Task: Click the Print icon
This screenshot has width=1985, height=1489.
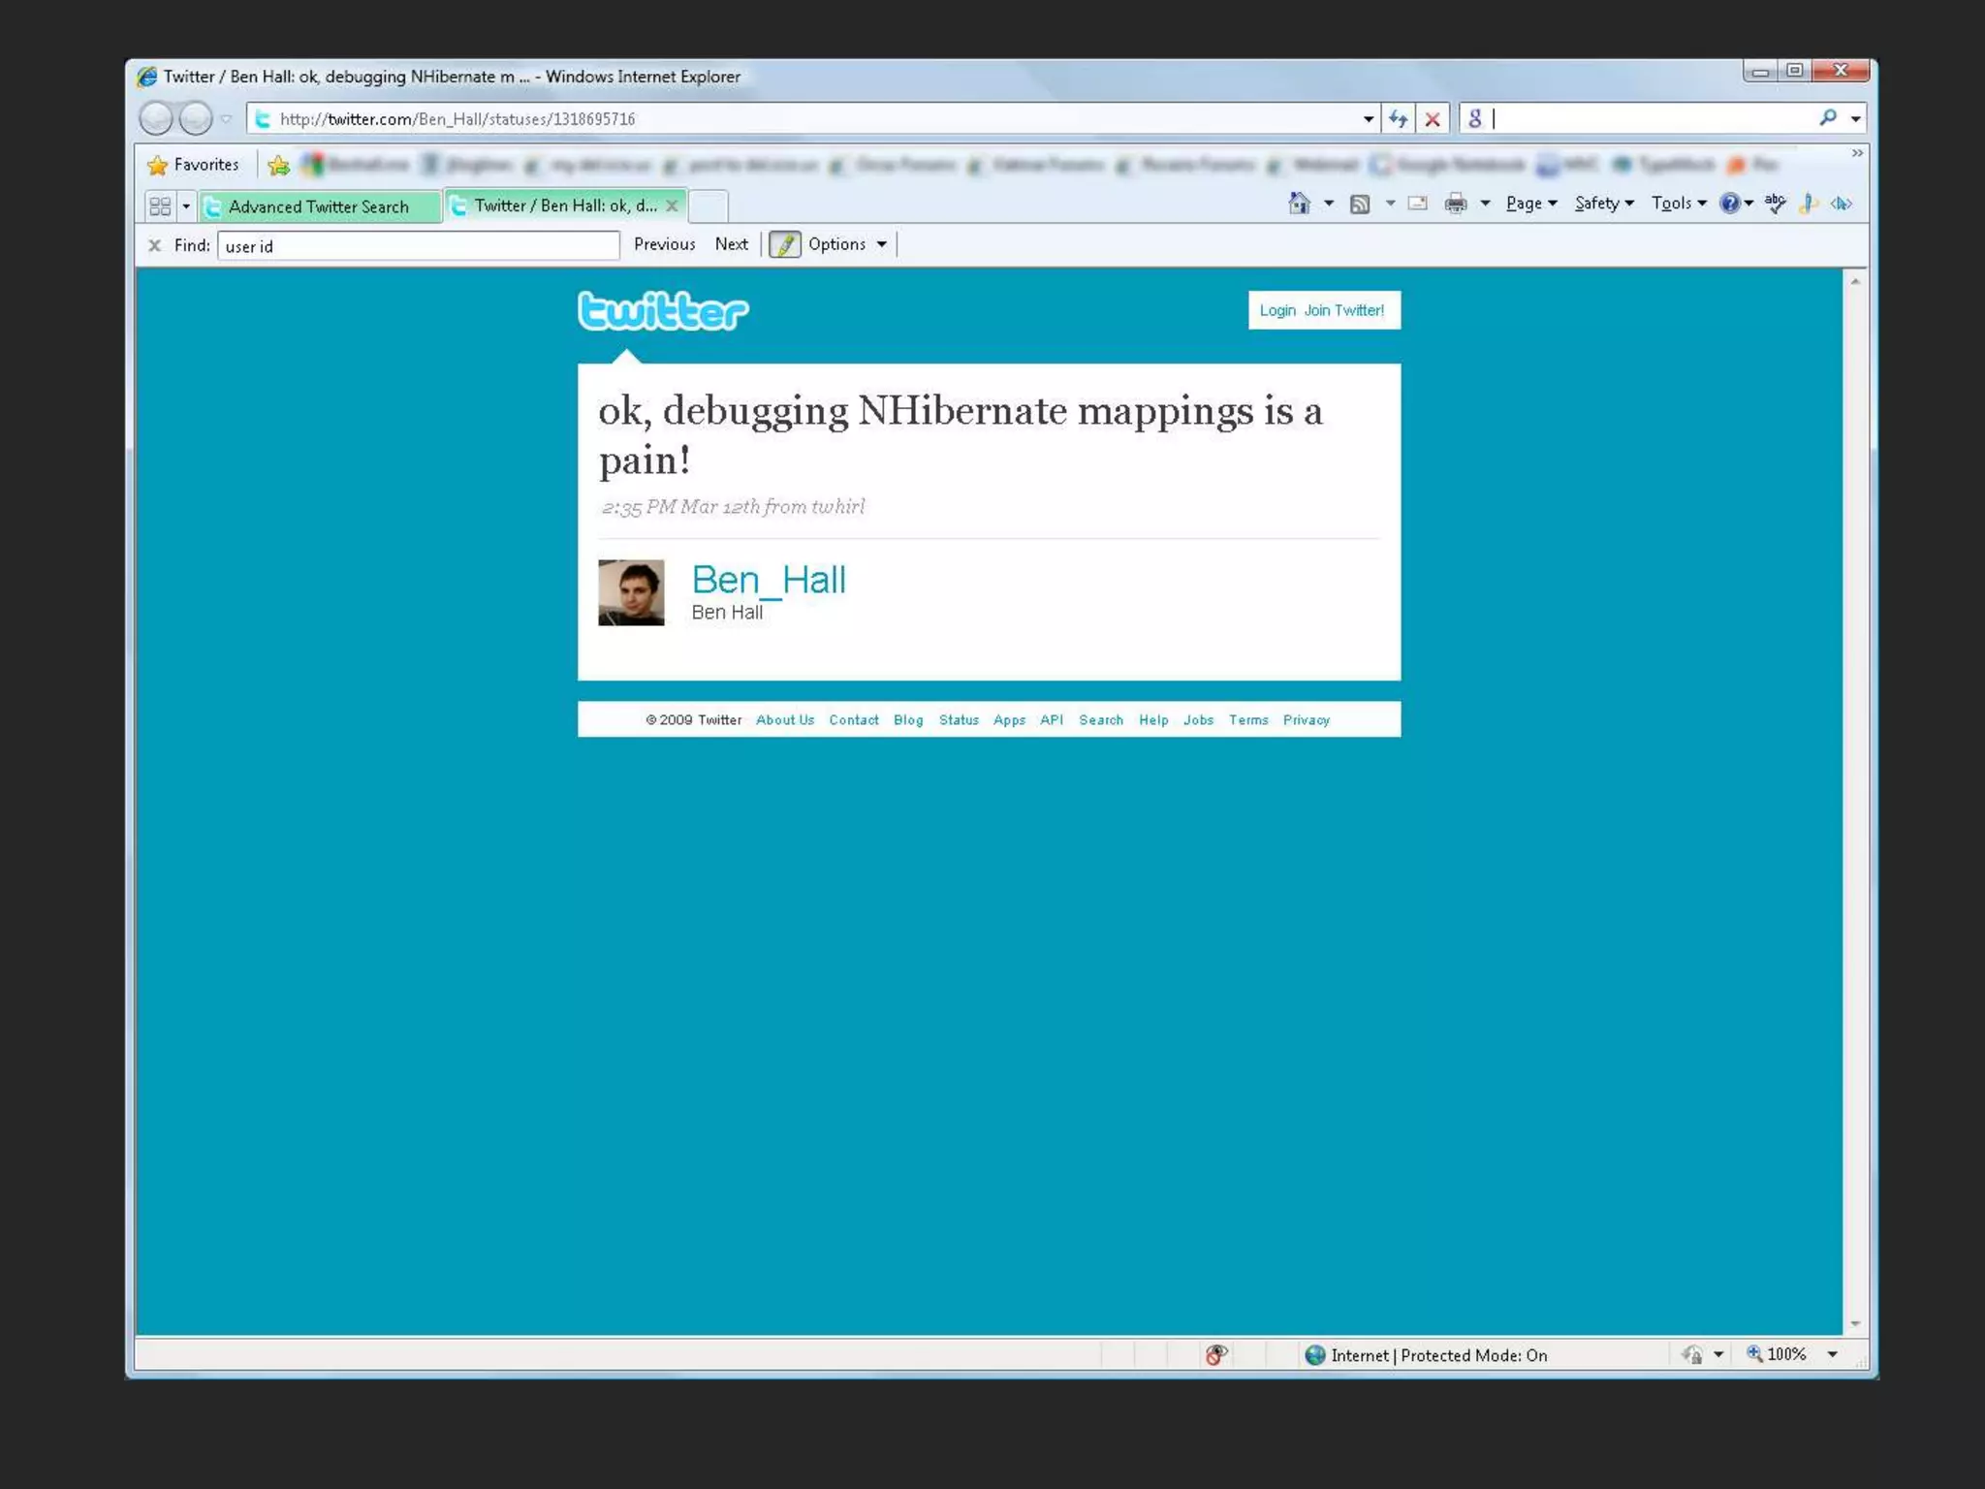Action: pos(1455,204)
